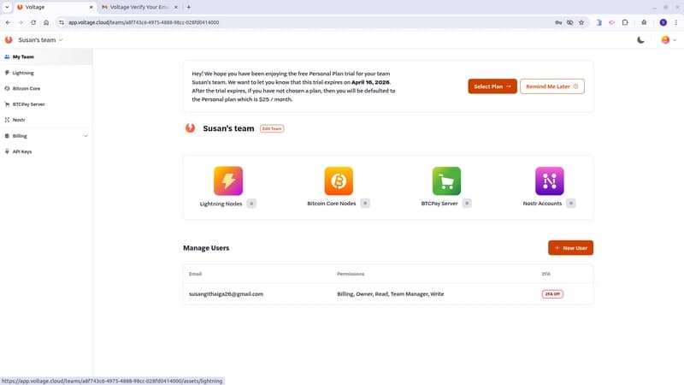
Task: Open the Bitcoin Core Nodes icon
Action: tap(339, 181)
